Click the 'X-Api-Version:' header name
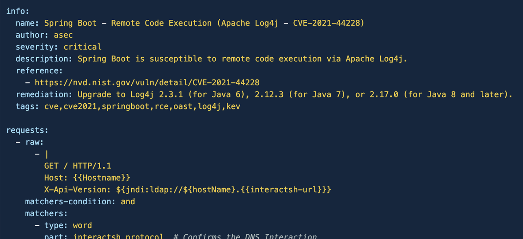This screenshot has width=523, height=239. click(x=78, y=190)
